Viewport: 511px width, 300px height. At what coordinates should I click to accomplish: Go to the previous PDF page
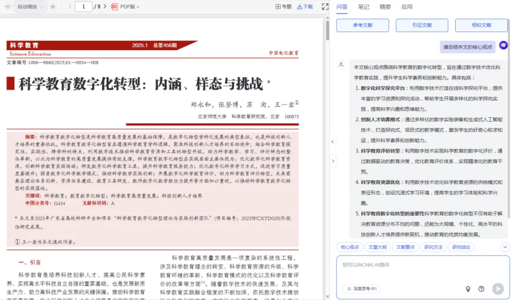click(70, 7)
